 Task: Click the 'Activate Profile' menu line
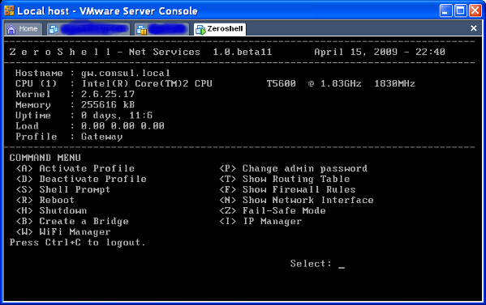(x=75, y=168)
